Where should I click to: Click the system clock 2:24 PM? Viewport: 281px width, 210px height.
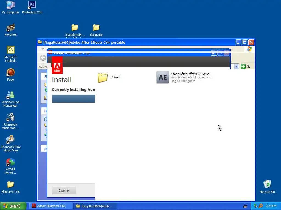[271, 206]
